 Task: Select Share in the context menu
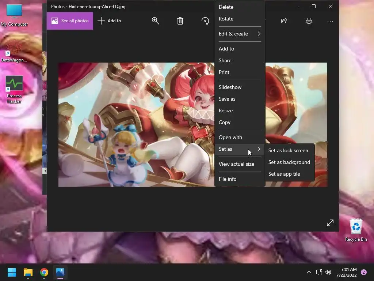pos(240,60)
